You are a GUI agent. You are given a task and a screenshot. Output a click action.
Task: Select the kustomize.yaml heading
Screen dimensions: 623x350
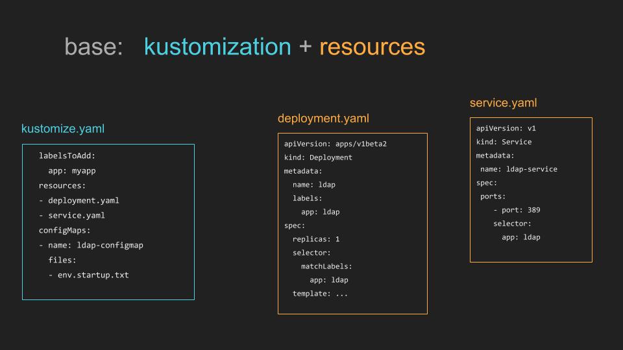click(x=63, y=128)
